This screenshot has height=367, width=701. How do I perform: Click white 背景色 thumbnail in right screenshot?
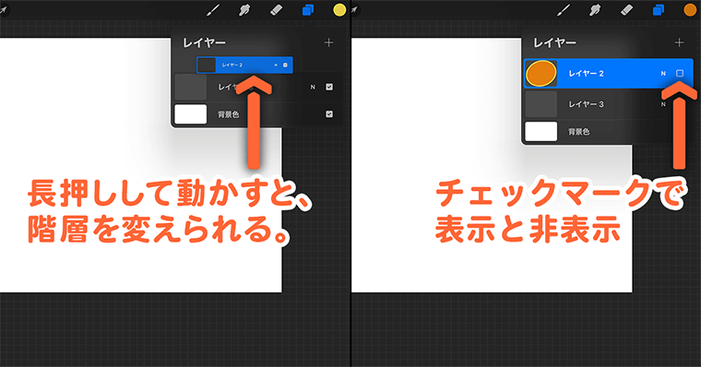(541, 132)
